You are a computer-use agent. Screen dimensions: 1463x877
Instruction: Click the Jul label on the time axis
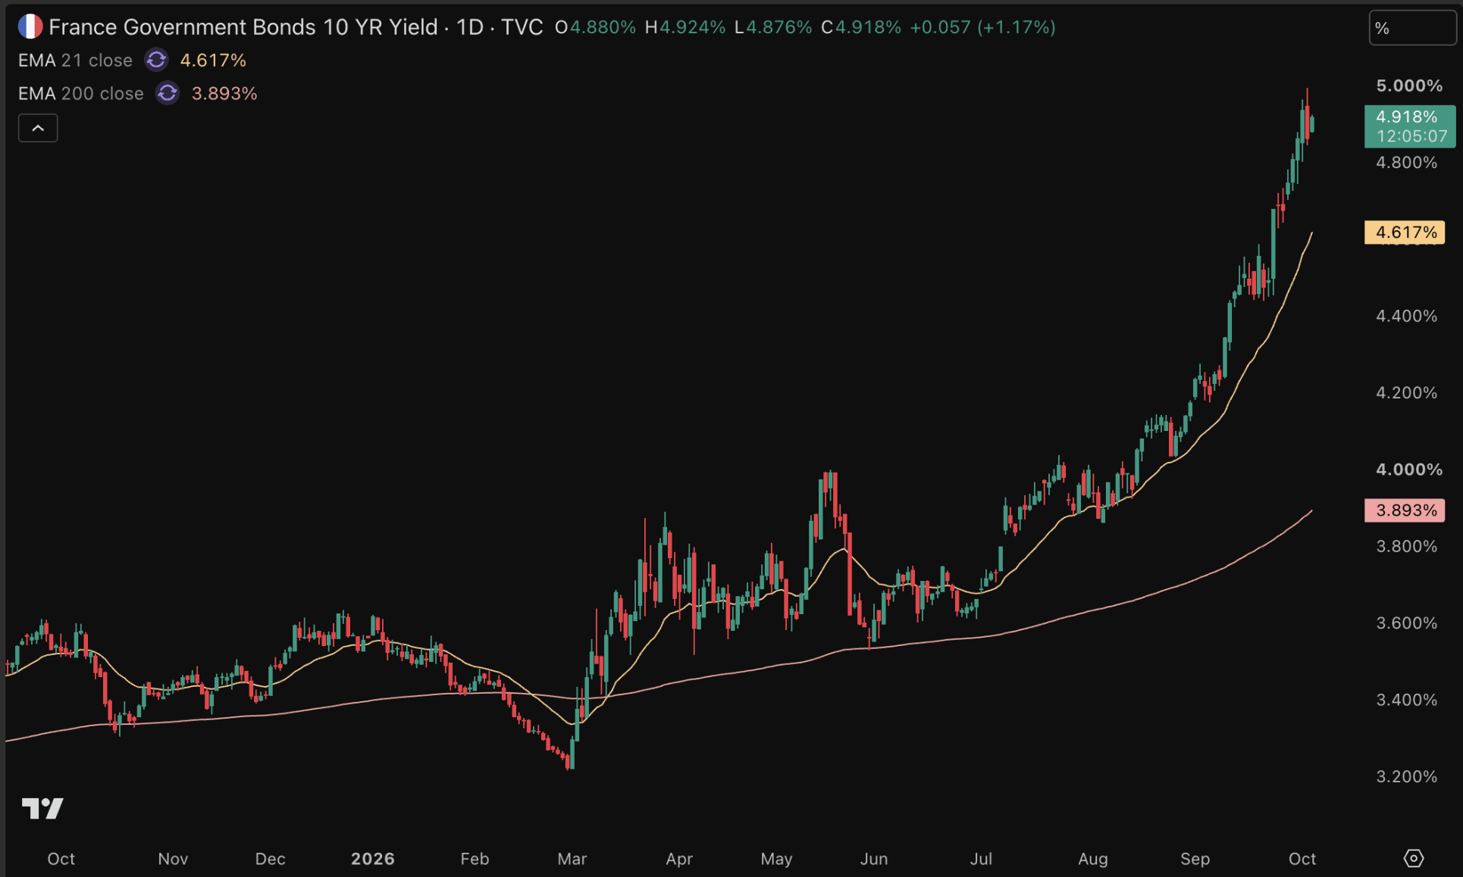click(x=981, y=859)
